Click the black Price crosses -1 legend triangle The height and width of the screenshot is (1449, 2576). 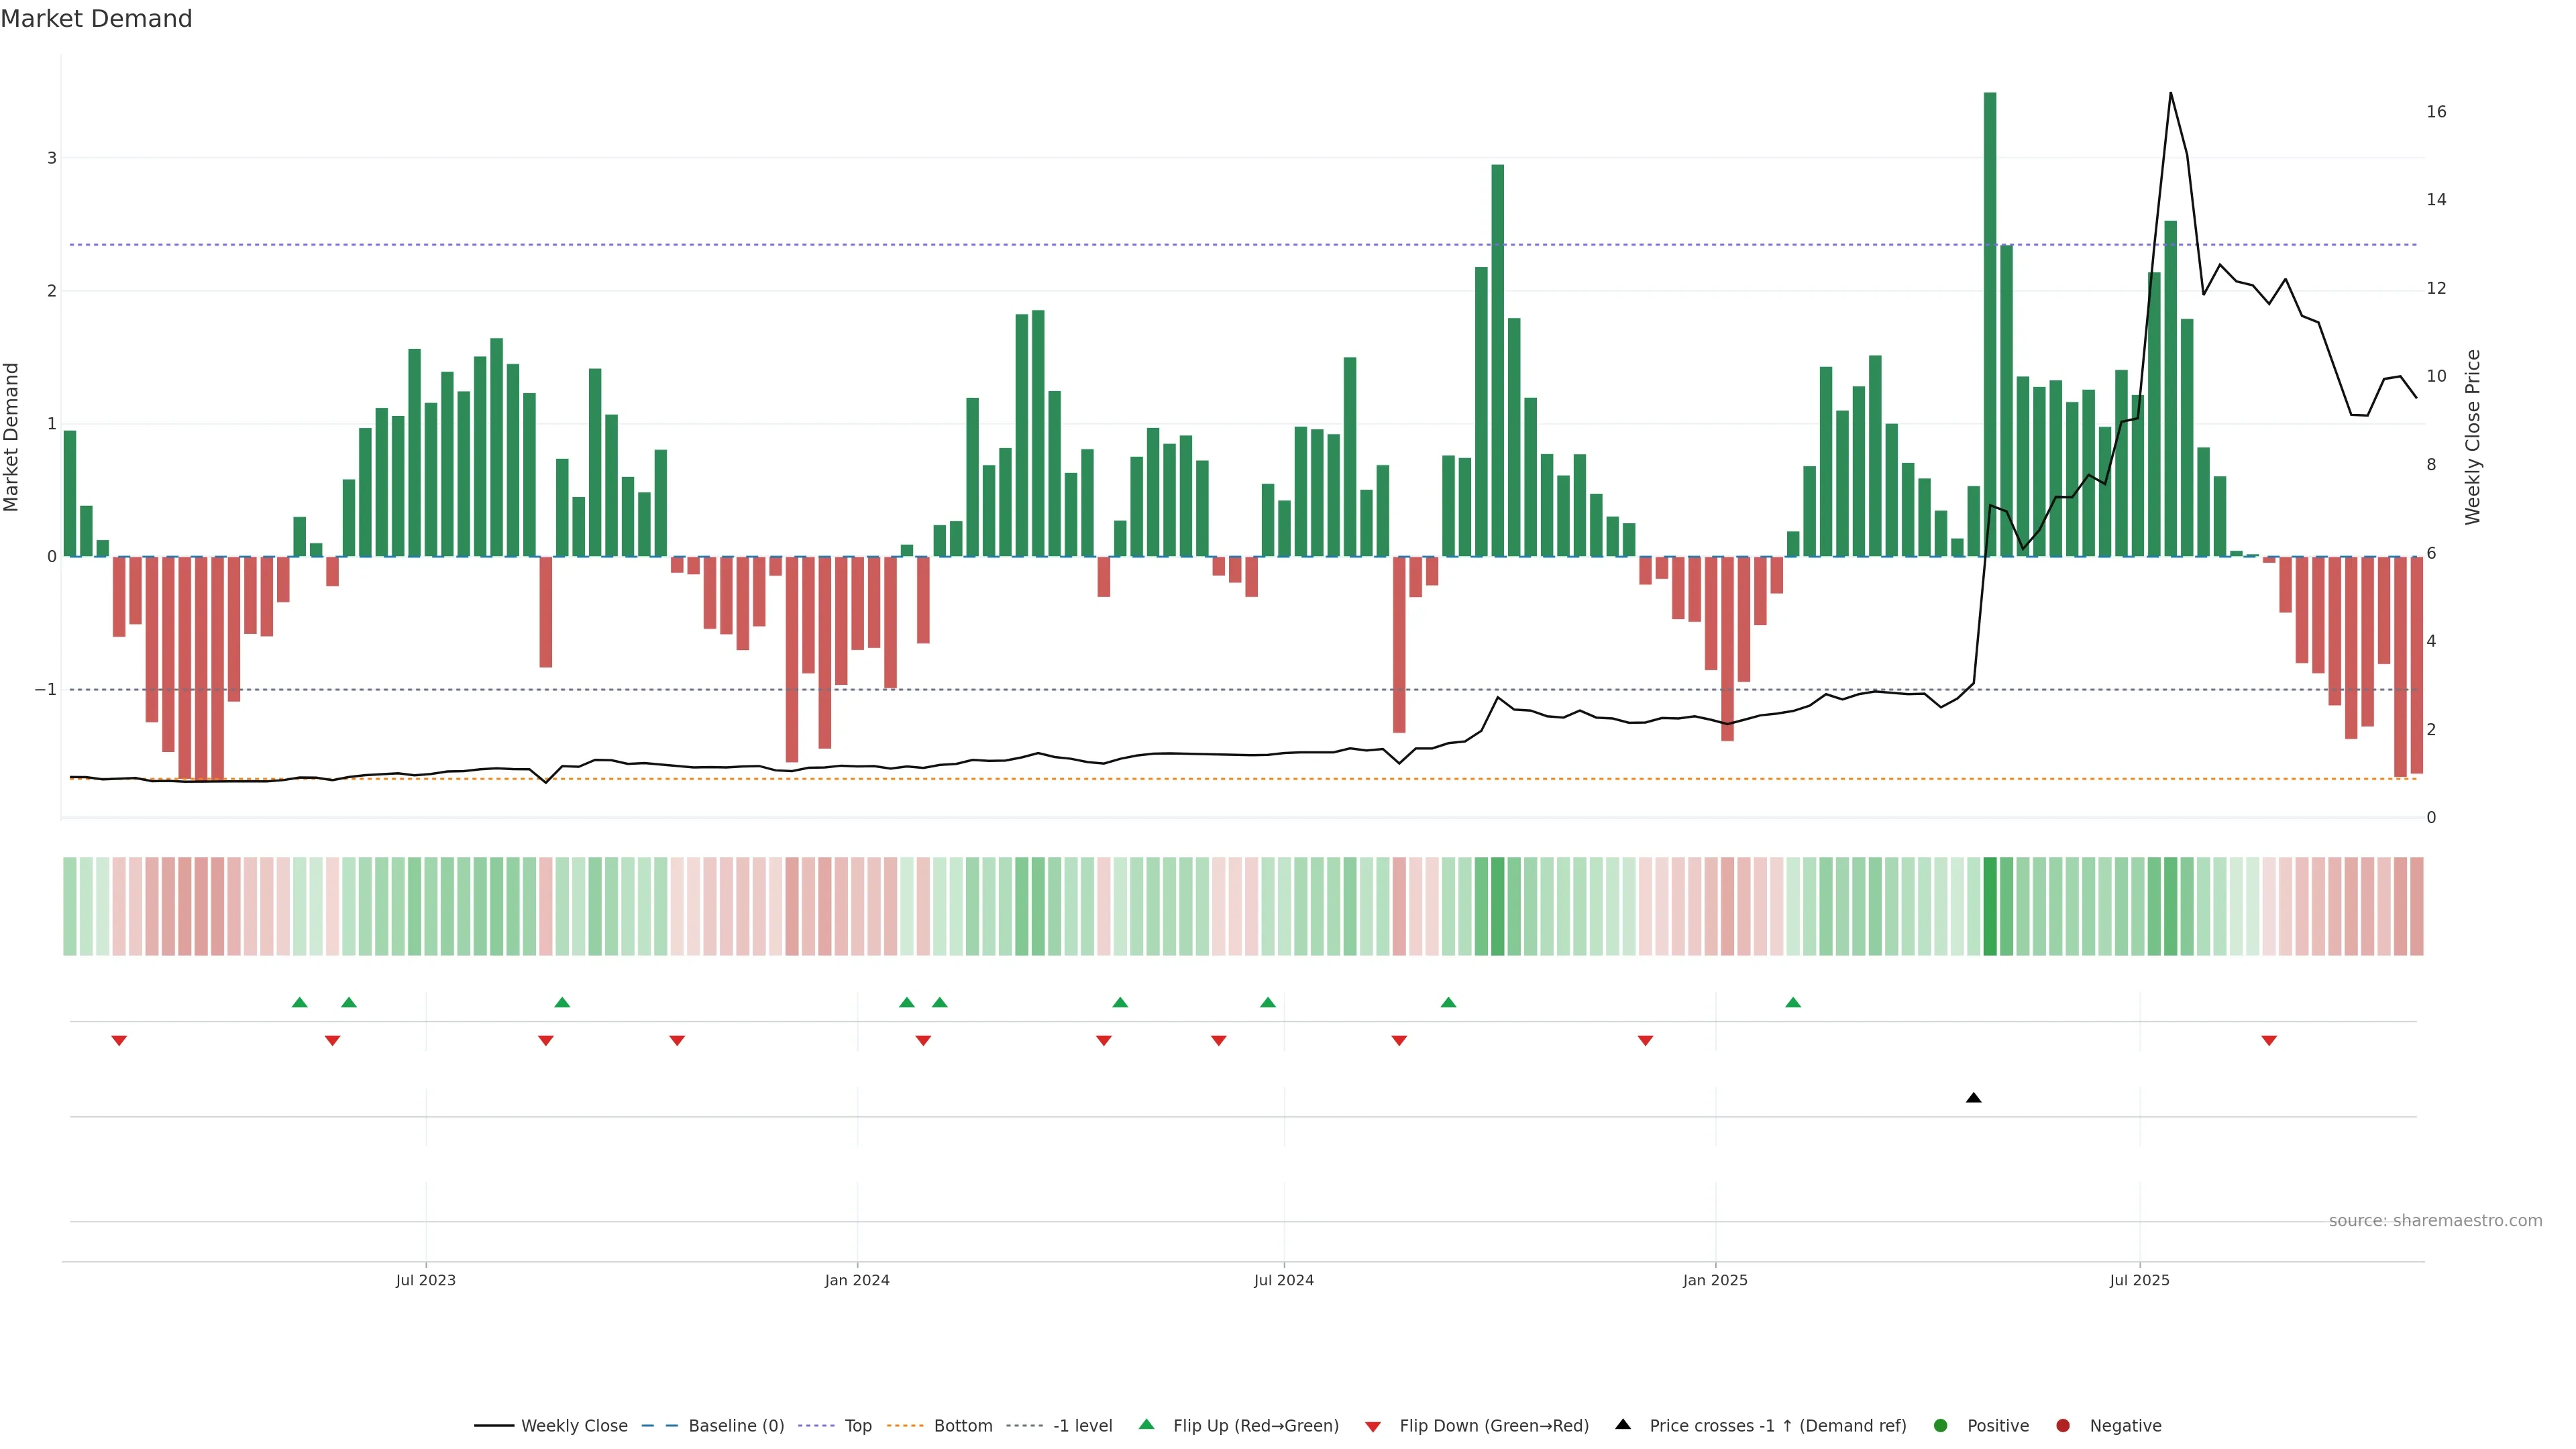pos(1623,1424)
